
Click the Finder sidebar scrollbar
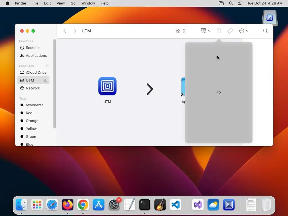click(x=54, y=84)
